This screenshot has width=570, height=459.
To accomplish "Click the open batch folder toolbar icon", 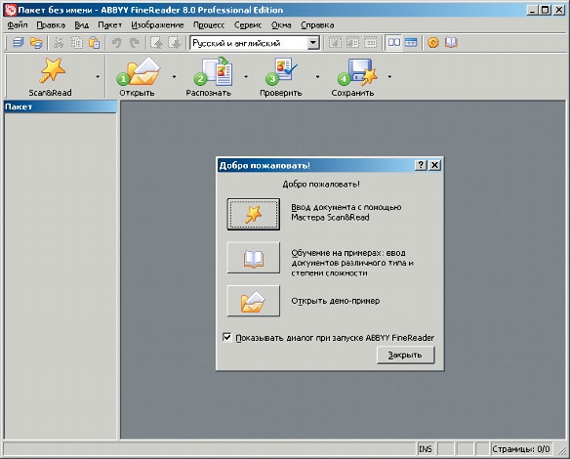I will click(x=36, y=43).
